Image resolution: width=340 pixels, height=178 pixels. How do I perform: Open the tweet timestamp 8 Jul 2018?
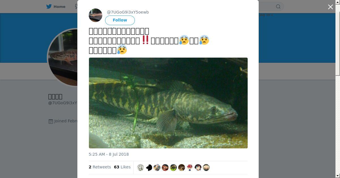pyautogui.click(x=109, y=154)
